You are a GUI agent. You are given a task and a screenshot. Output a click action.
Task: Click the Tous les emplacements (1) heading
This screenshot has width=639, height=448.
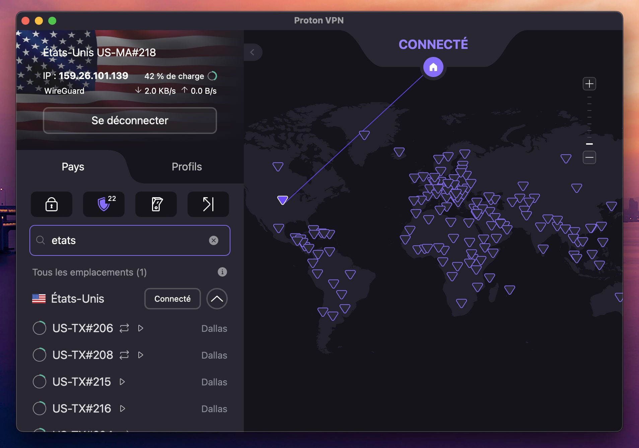tap(89, 272)
